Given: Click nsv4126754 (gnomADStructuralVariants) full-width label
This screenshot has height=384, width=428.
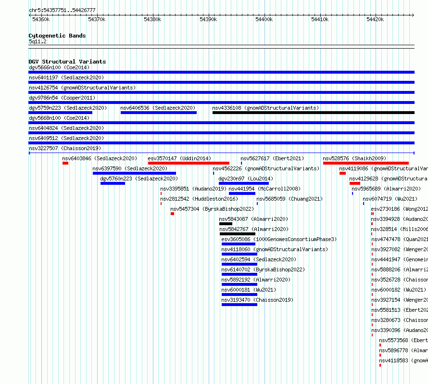Looking at the screenshot, I should (x=82, y=88).
